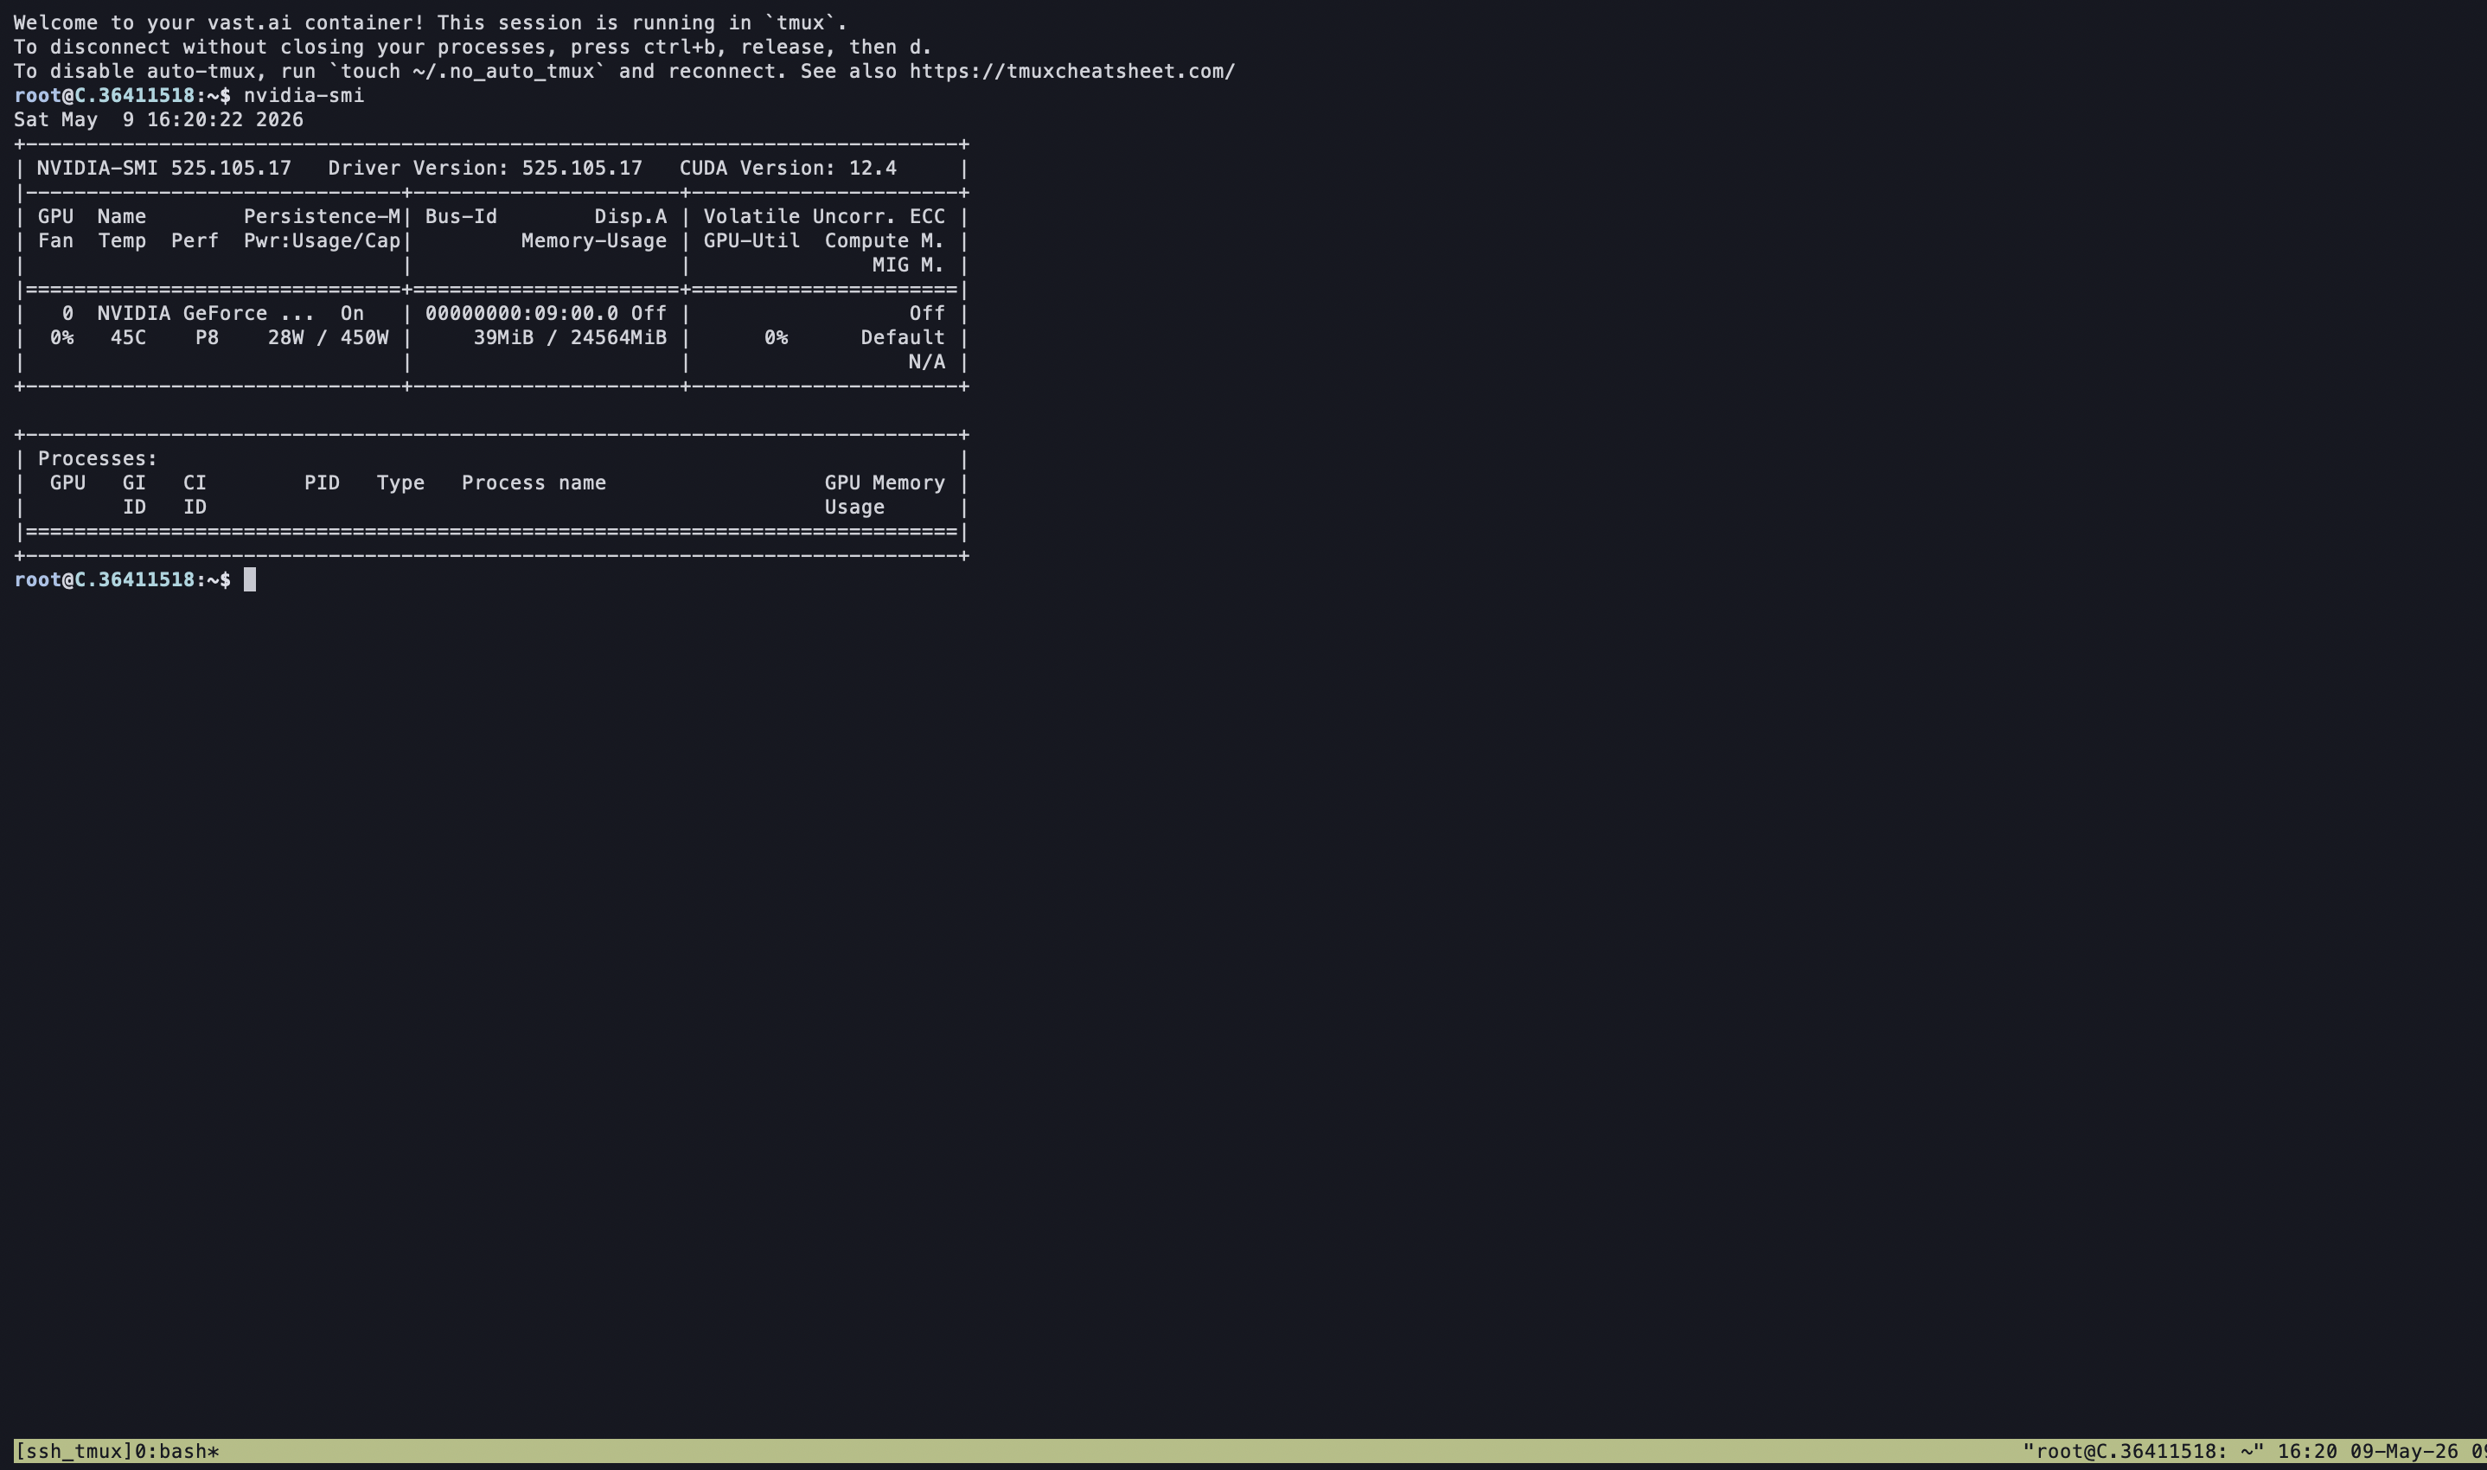
Task: Click the 'Disp.A' column header
Action: tap(631, 217)
